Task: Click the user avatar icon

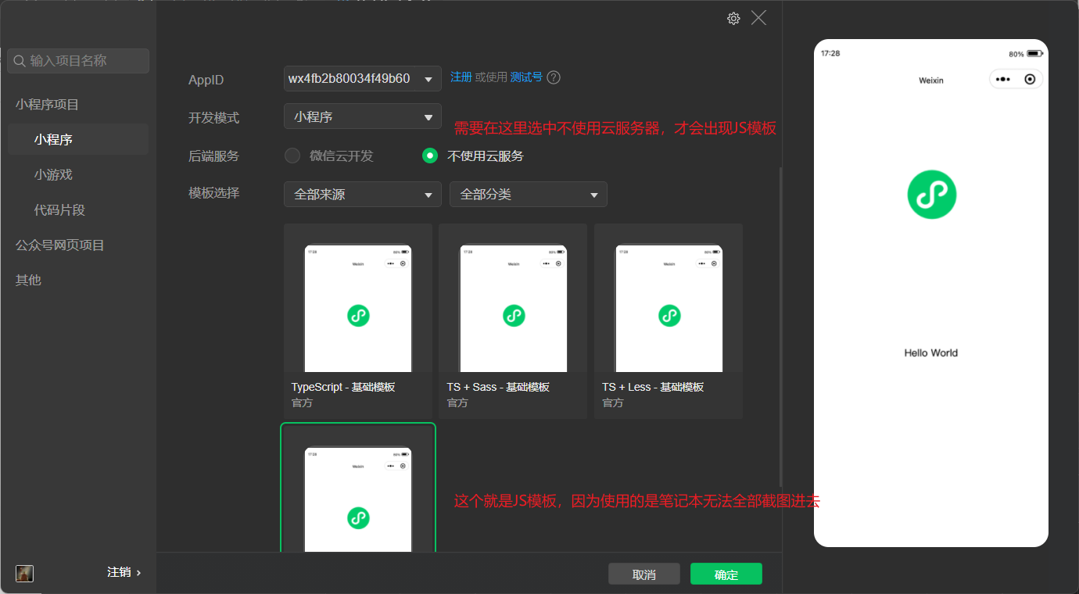Action: click(24, 573)
